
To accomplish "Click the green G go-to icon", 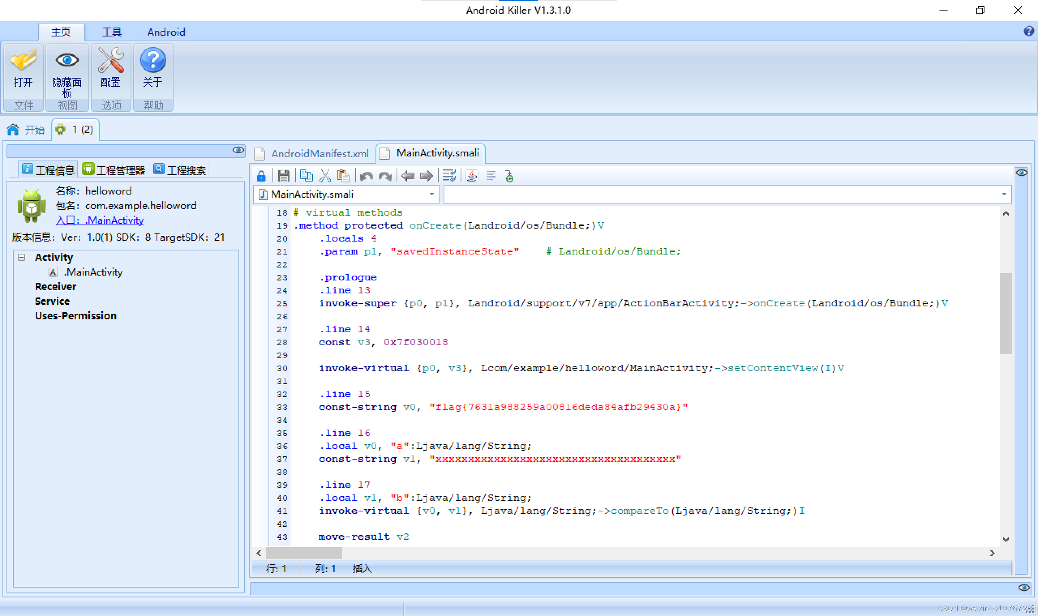I will pos(509,176).
